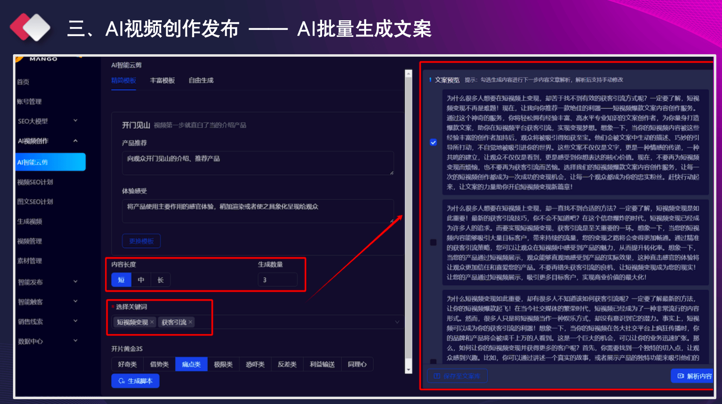Screen dimensions: 722x404
Task: Remove the 获客引流 keyword tag
Action: pos(190,322)
